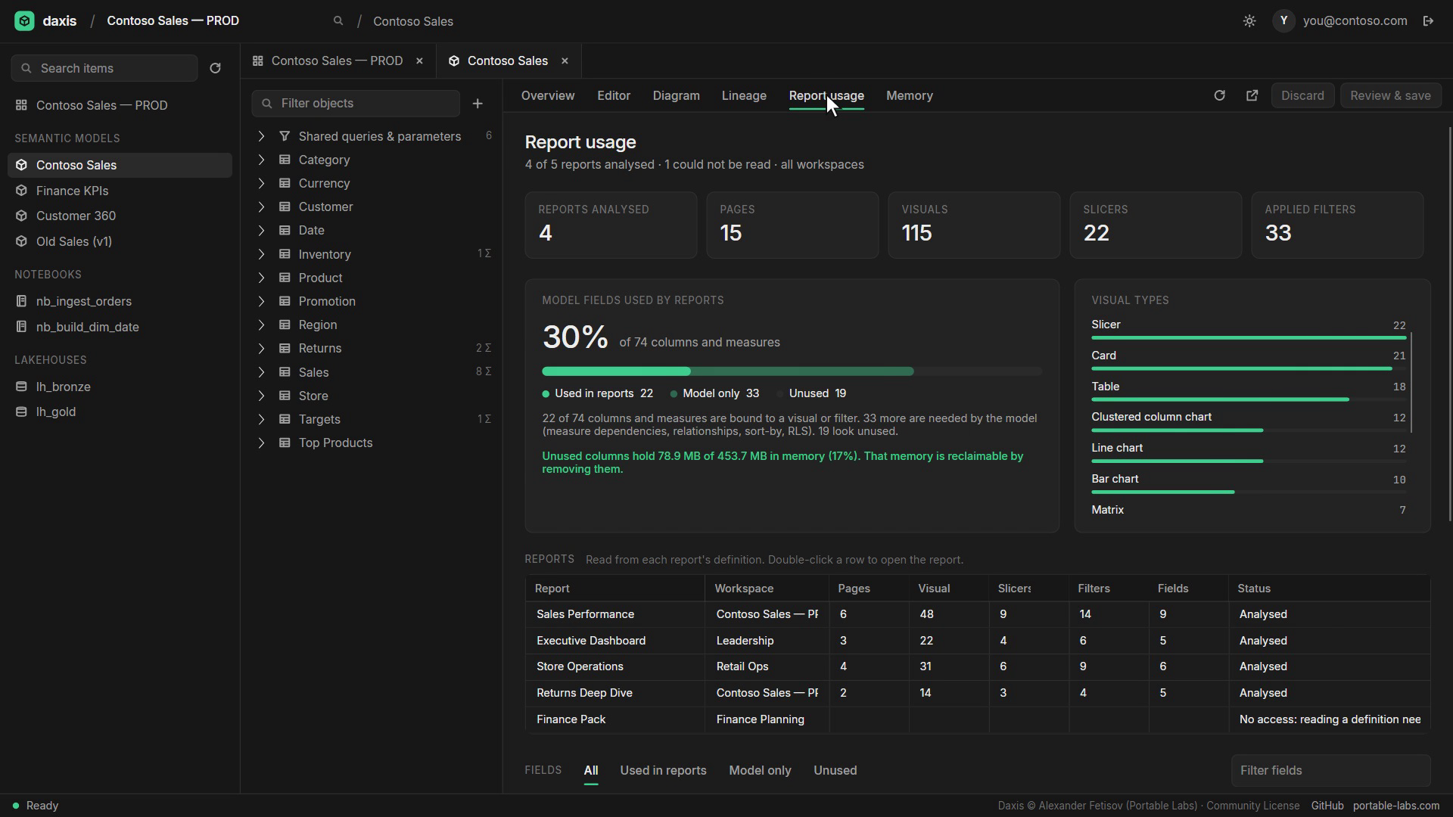Click the Search items field
This screenshot has width=1453, height=817.
(104, 68)
